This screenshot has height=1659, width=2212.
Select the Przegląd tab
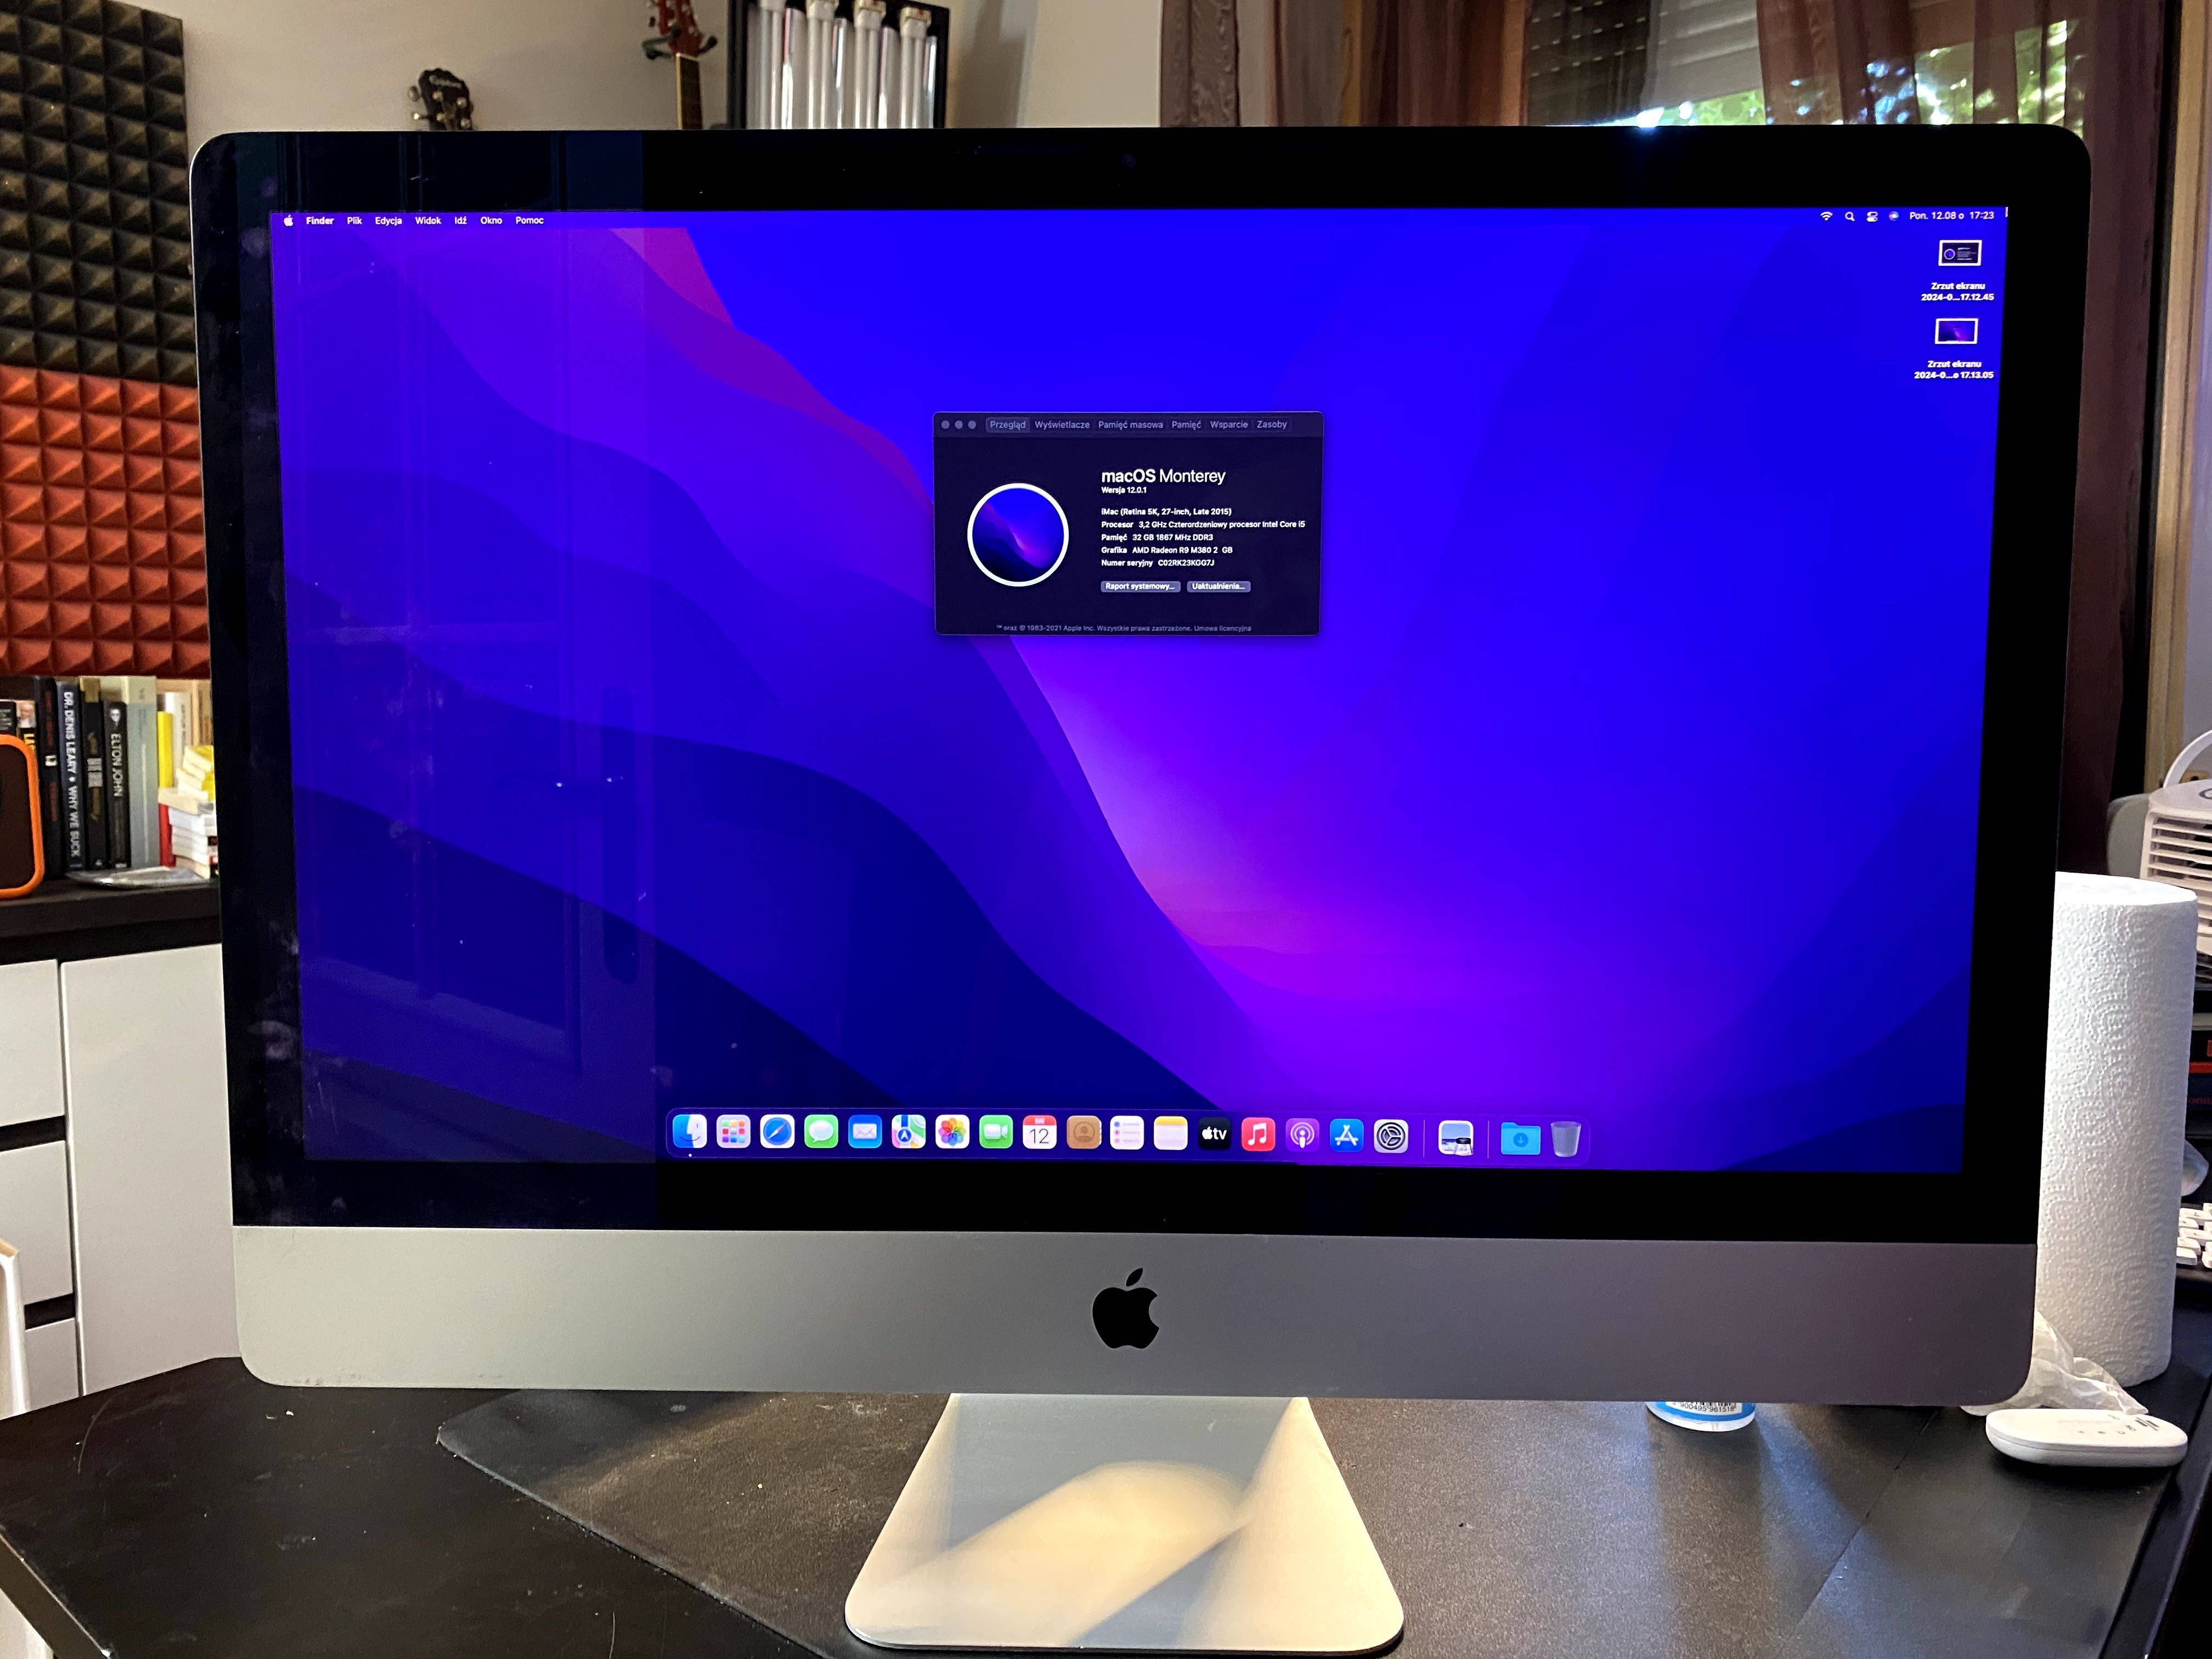[x=1007, y=425]
